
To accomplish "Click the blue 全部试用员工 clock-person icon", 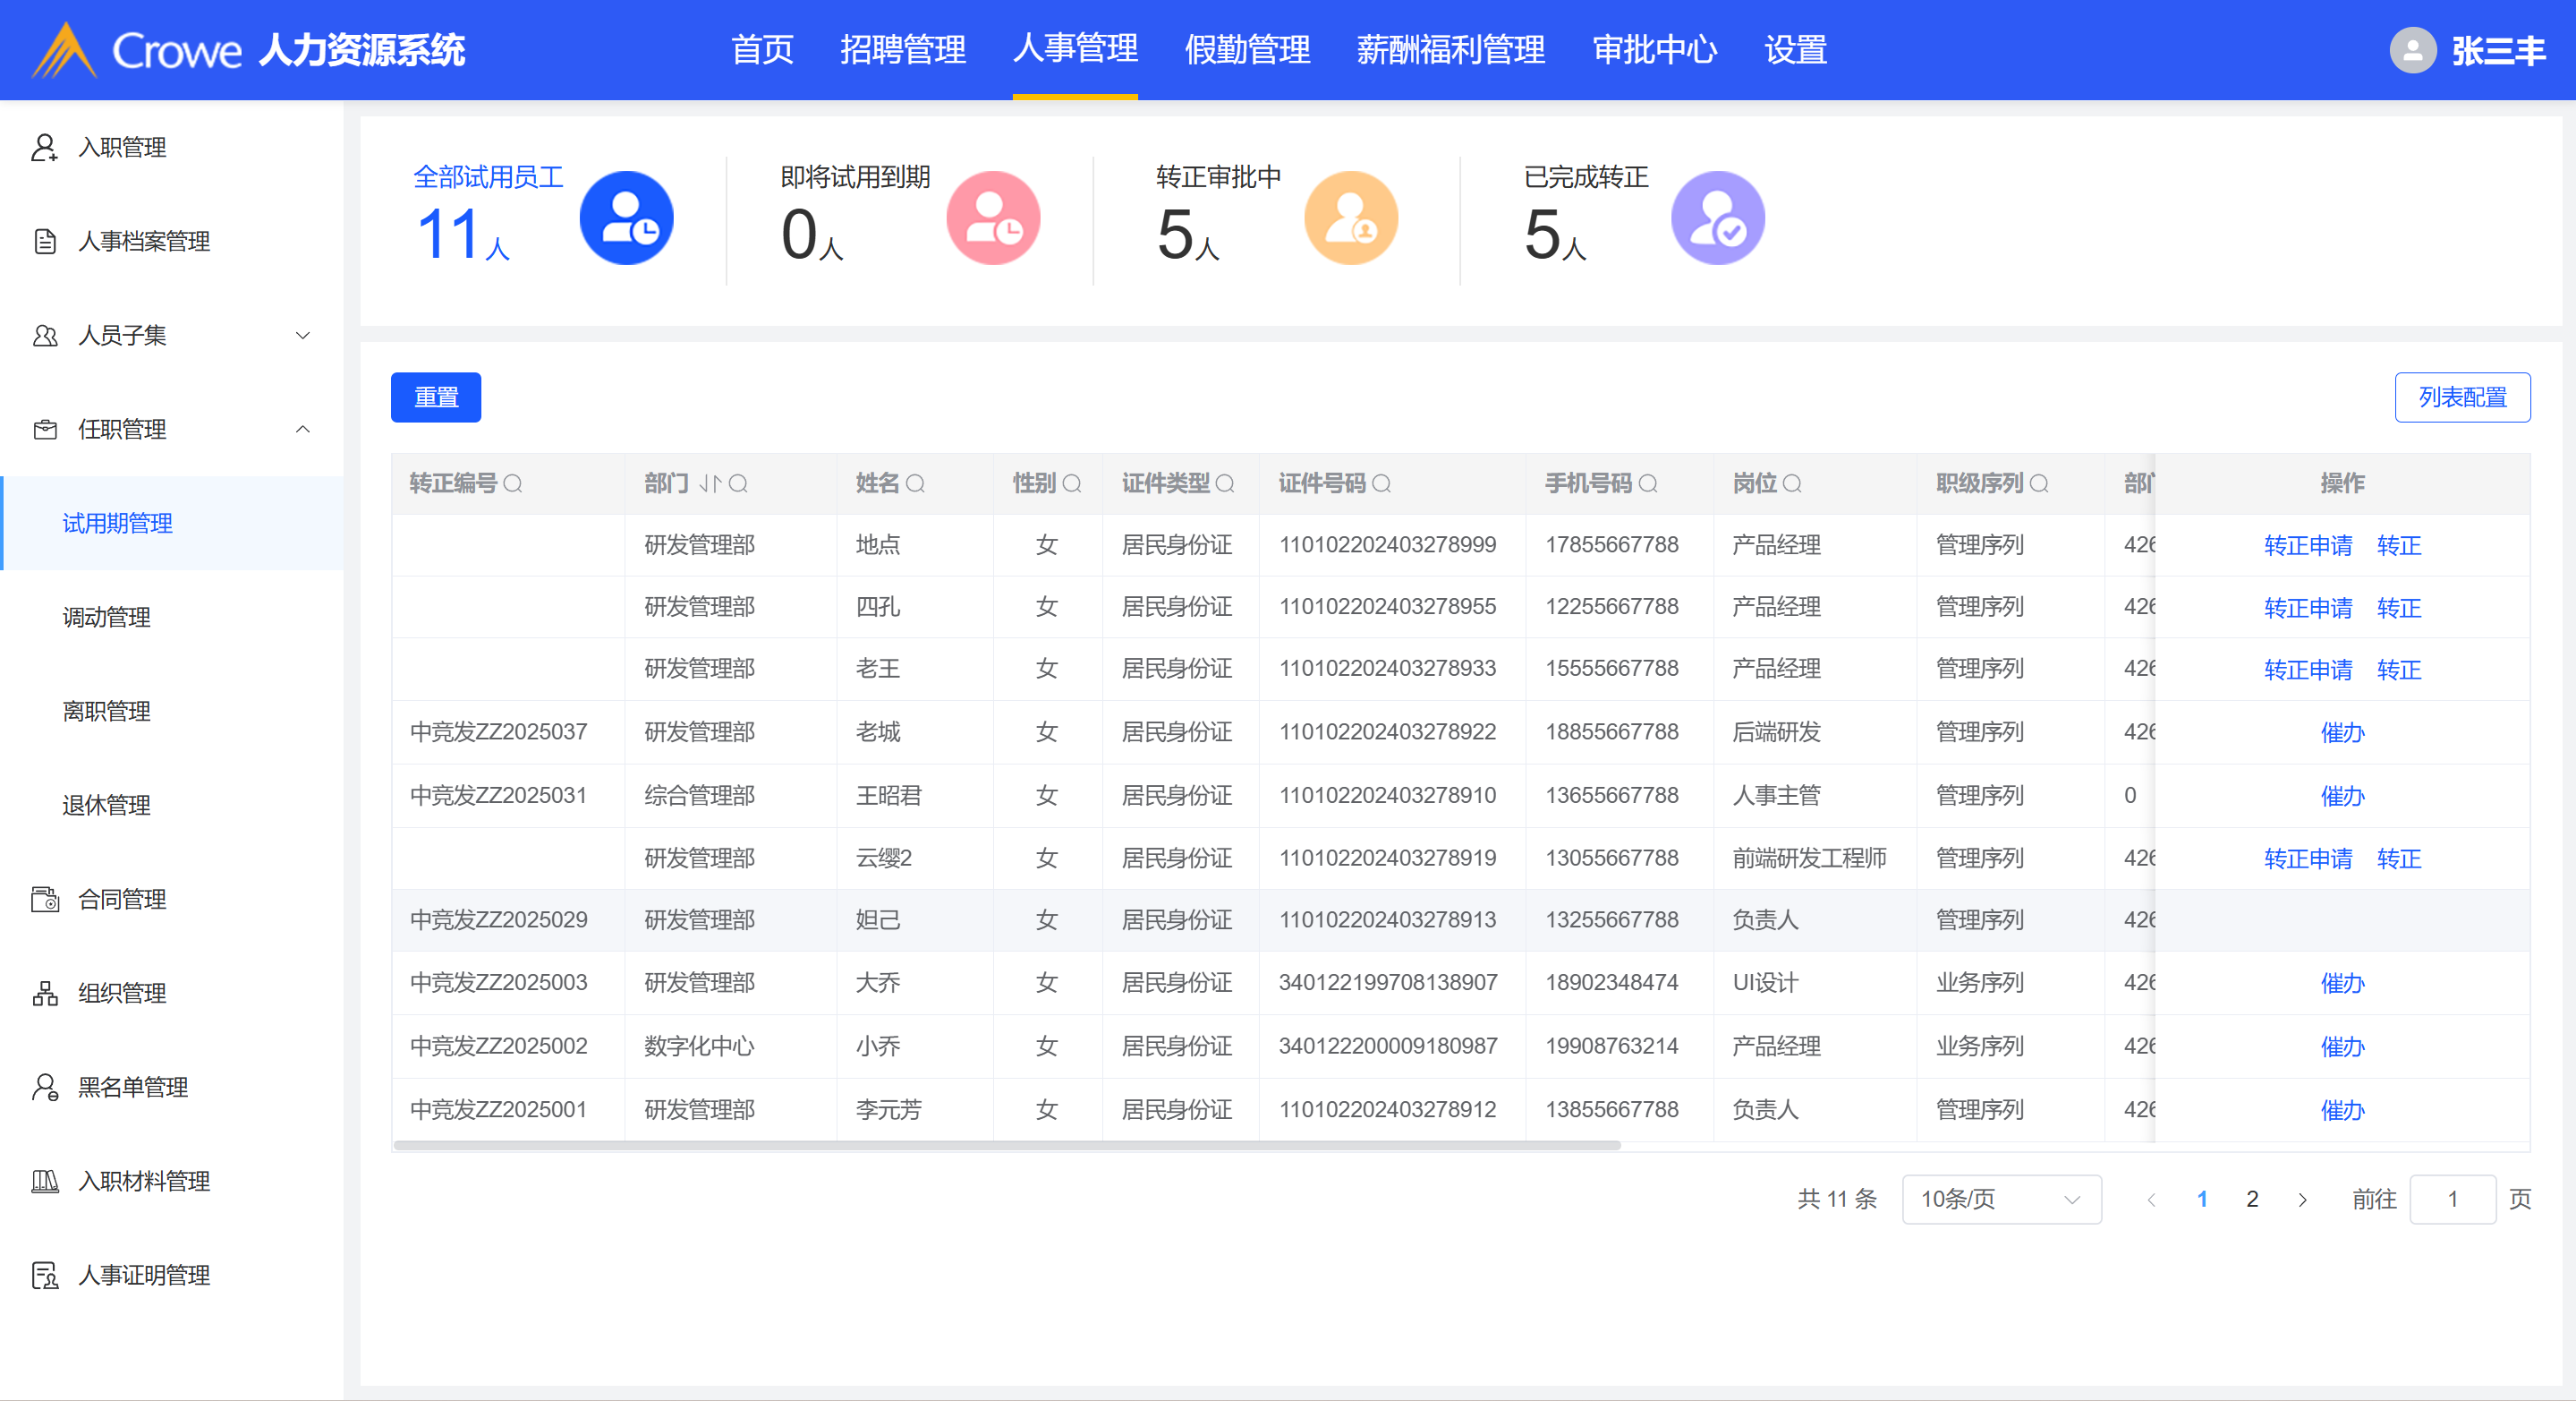I will tap(626, 219).
